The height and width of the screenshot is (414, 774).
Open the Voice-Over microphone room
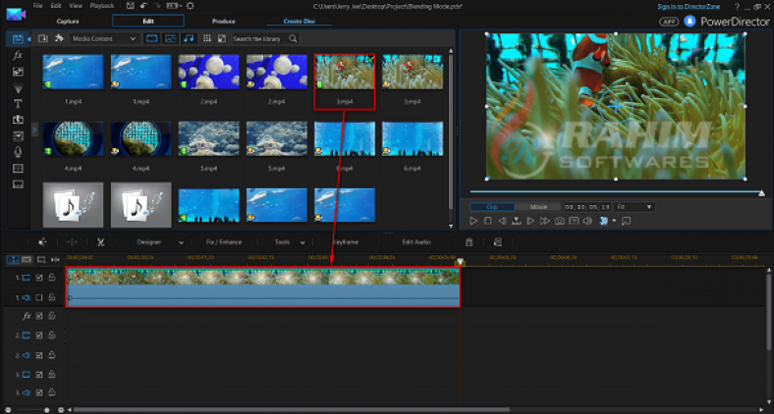click(18, 152)
